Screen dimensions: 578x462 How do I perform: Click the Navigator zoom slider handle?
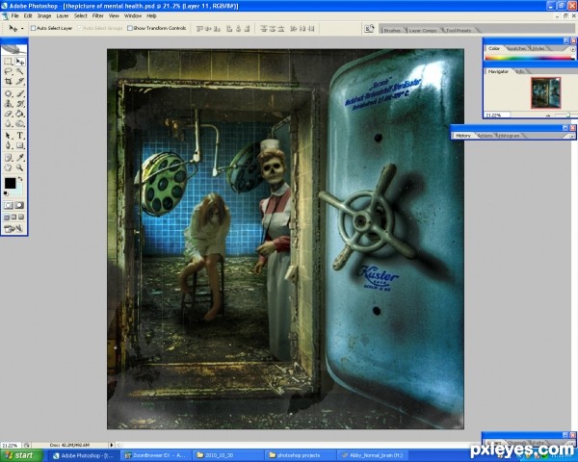tap(568, 115)
